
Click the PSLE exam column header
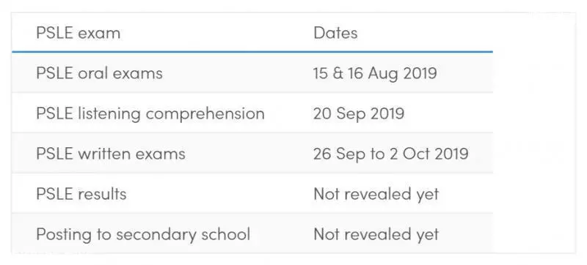click(x=79, y=33)
